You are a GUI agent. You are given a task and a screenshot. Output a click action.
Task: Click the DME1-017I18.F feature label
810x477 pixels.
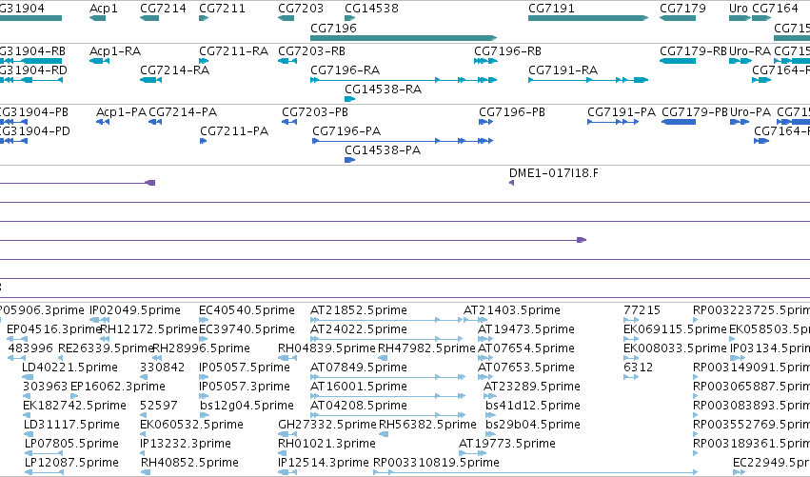(x=554, y=173)
